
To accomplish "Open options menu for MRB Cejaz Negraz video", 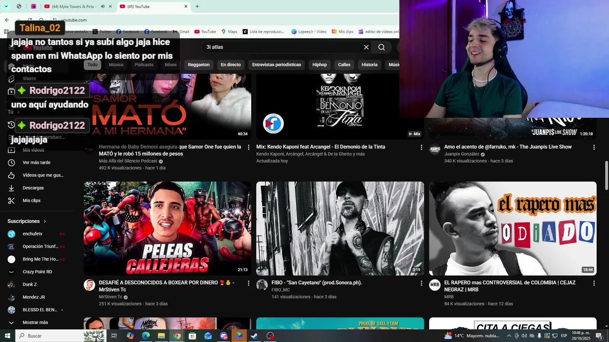I will (x=594, y=283).
